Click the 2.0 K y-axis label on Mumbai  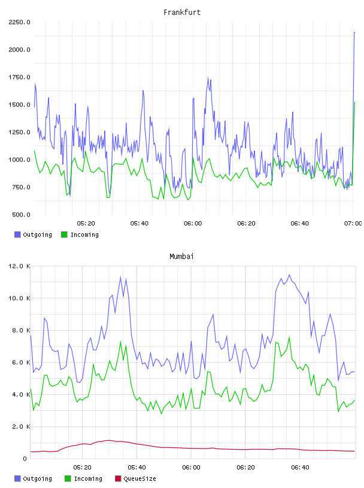coord(21,426)
